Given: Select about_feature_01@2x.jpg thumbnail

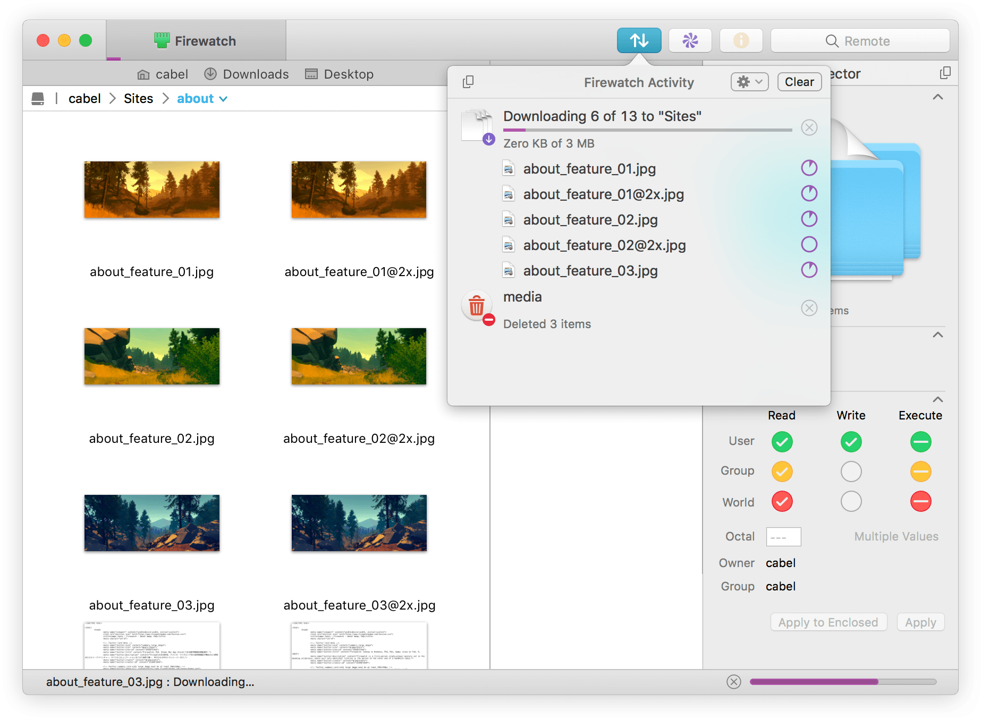Looking at the screenshot, I should [359, 190].
